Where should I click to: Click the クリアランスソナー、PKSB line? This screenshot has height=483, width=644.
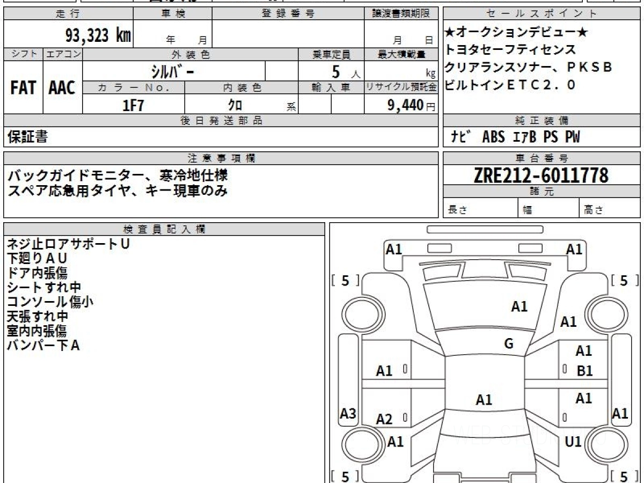529,68
